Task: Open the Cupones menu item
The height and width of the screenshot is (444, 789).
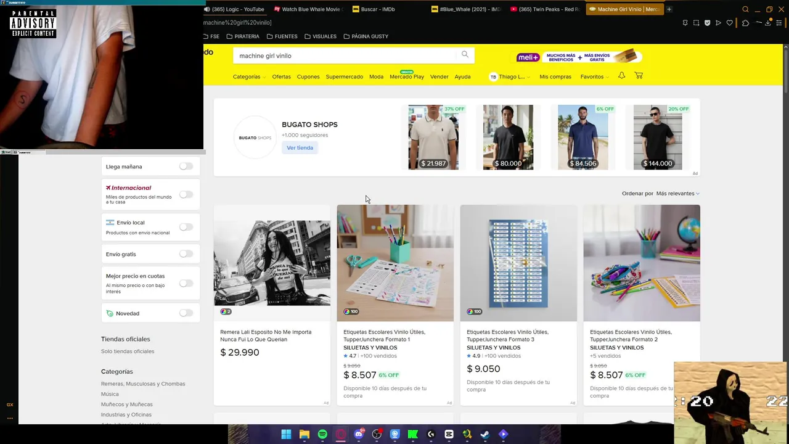Action: coord(308,76)
